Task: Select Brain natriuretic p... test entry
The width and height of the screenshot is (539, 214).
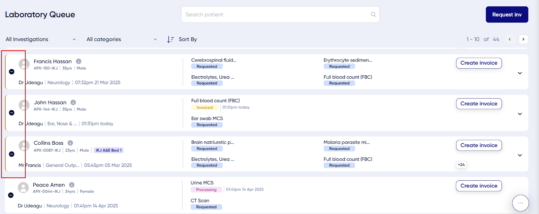Action: pyautogui.click(x=213, y=142)
